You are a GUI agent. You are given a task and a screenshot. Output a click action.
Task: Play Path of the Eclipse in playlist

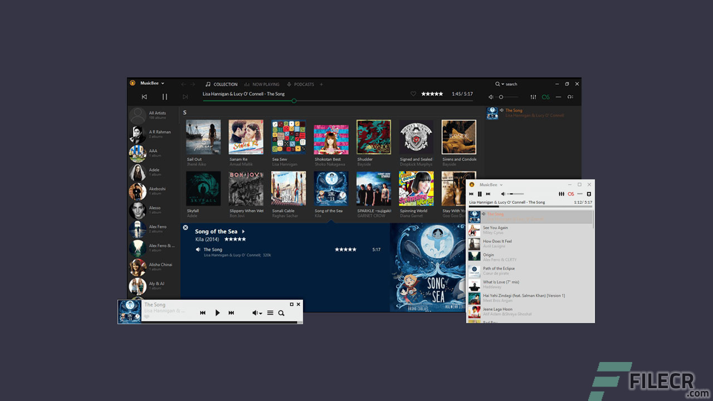(529, 271)
